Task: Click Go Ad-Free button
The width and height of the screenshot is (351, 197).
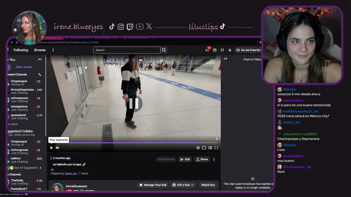Action: point(248,50)
